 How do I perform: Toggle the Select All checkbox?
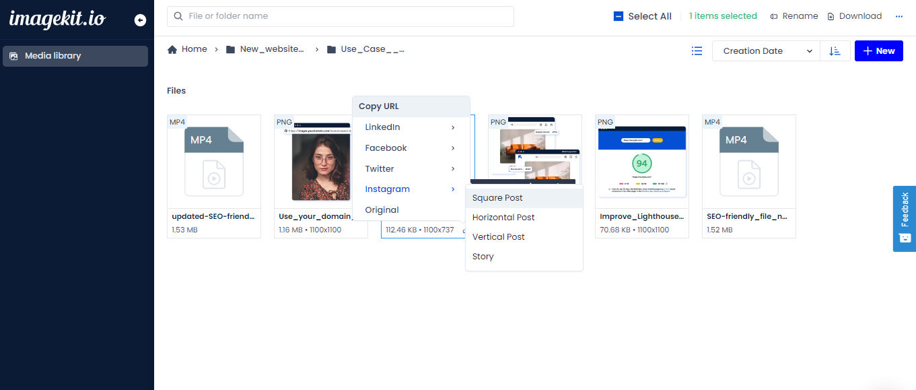pyautogui.click(x=619, y=16)
